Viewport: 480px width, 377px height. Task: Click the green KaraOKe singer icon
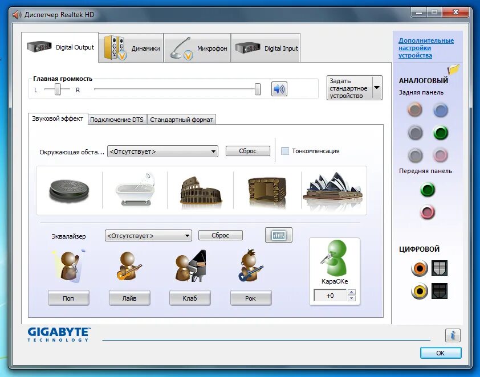pos(334,258)
